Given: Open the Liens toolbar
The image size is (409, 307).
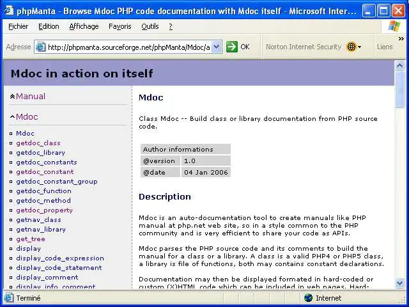Looking at the screenshot, I should pyautogui.click(x=385, y=47).
